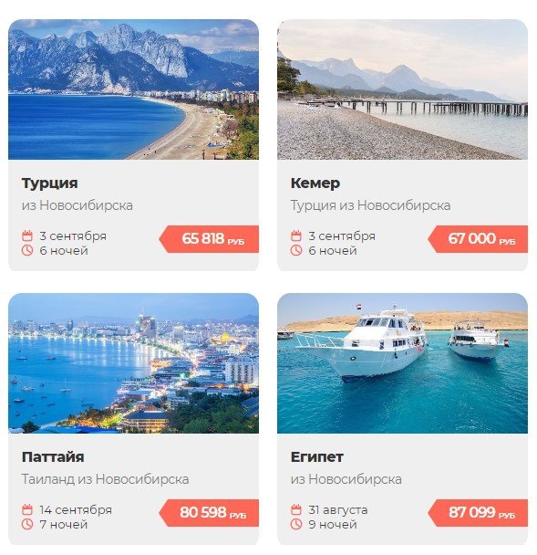Click clock icon on Паттайя card

[27, 524]
